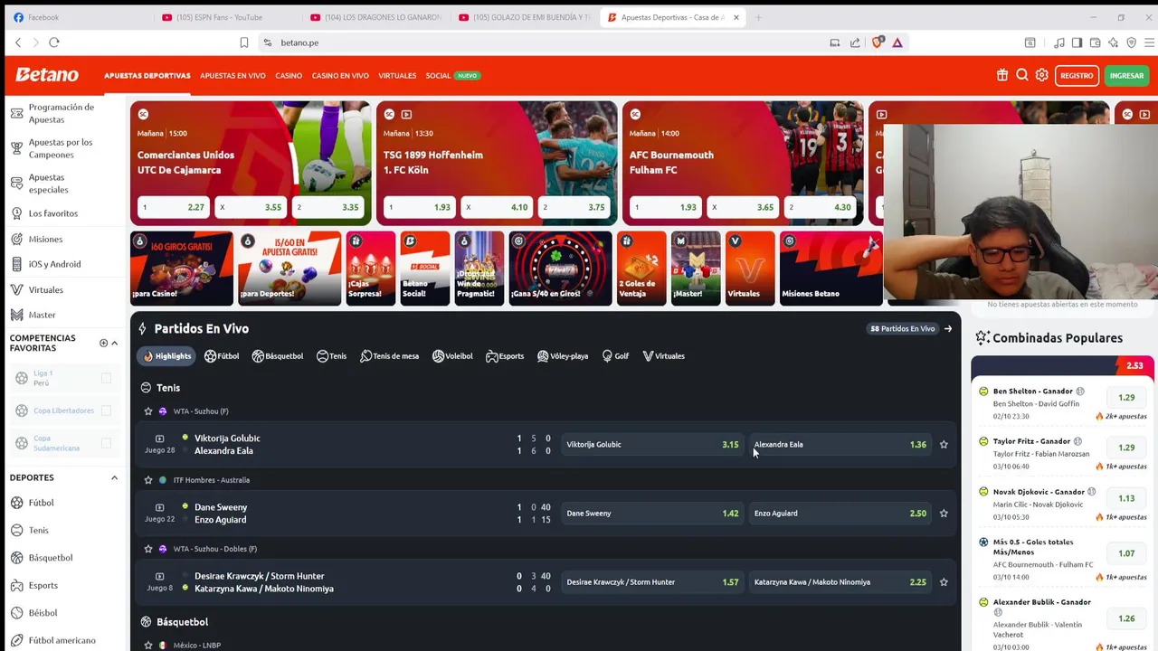The image size is (1158, 651).
Task: Open the Misiones sidebar entry
Action: 45,240
